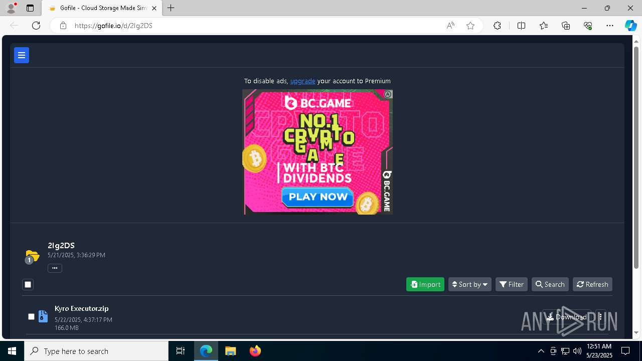
Task: Activate Read Aloud icon in address bar
Action: pos(450,26)
